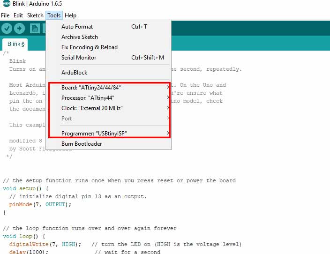330x254 pixels.
Task: Click the "loop function runs over and over" comment
Action: [90, 228]
